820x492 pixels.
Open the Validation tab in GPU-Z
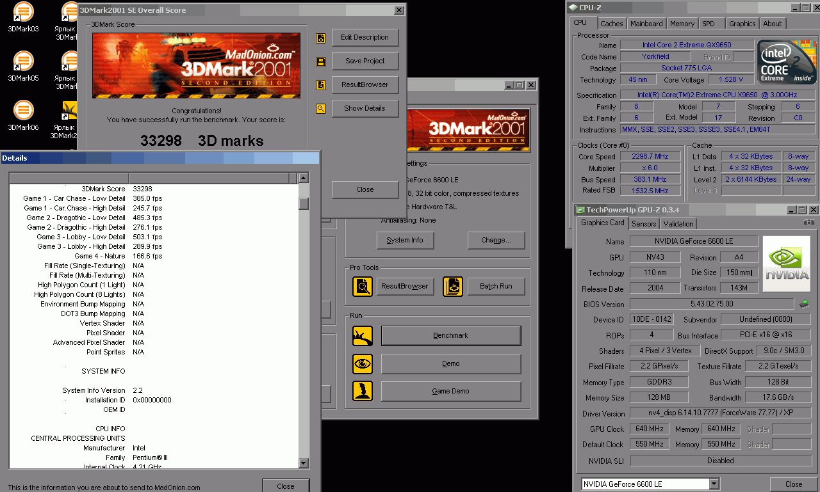[x=678, y=224]
